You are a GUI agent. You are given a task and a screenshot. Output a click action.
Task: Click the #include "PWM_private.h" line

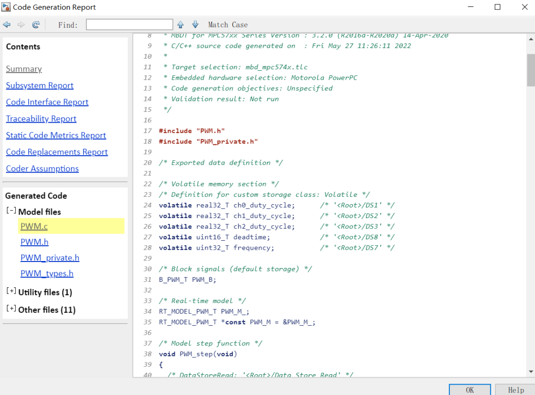pyautogui.click(x=209, y=141)
